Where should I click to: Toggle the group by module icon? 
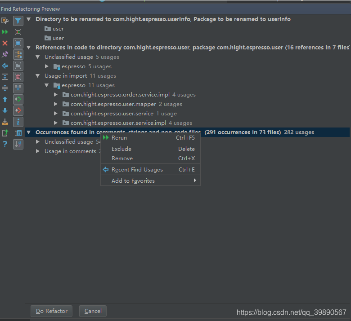point(18,43)
